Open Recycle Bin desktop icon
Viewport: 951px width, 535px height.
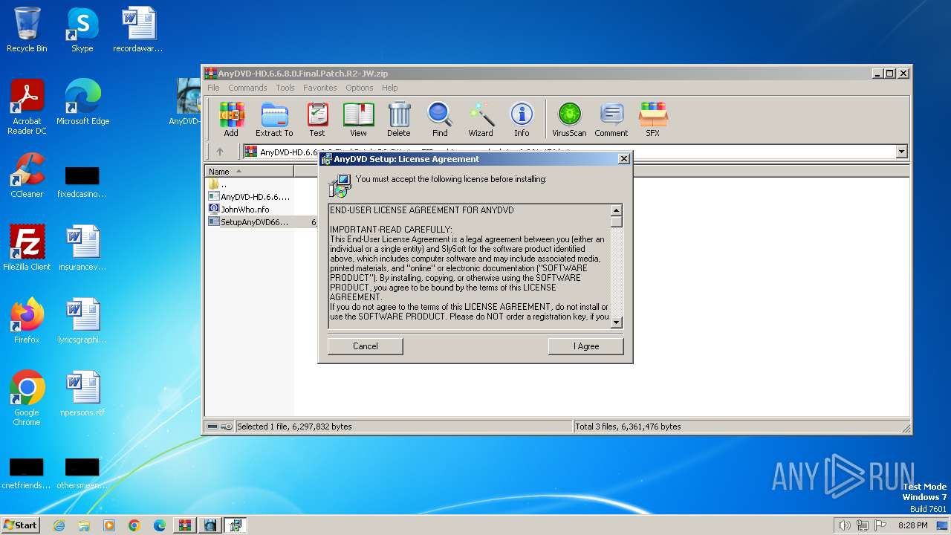click(27, 30)
